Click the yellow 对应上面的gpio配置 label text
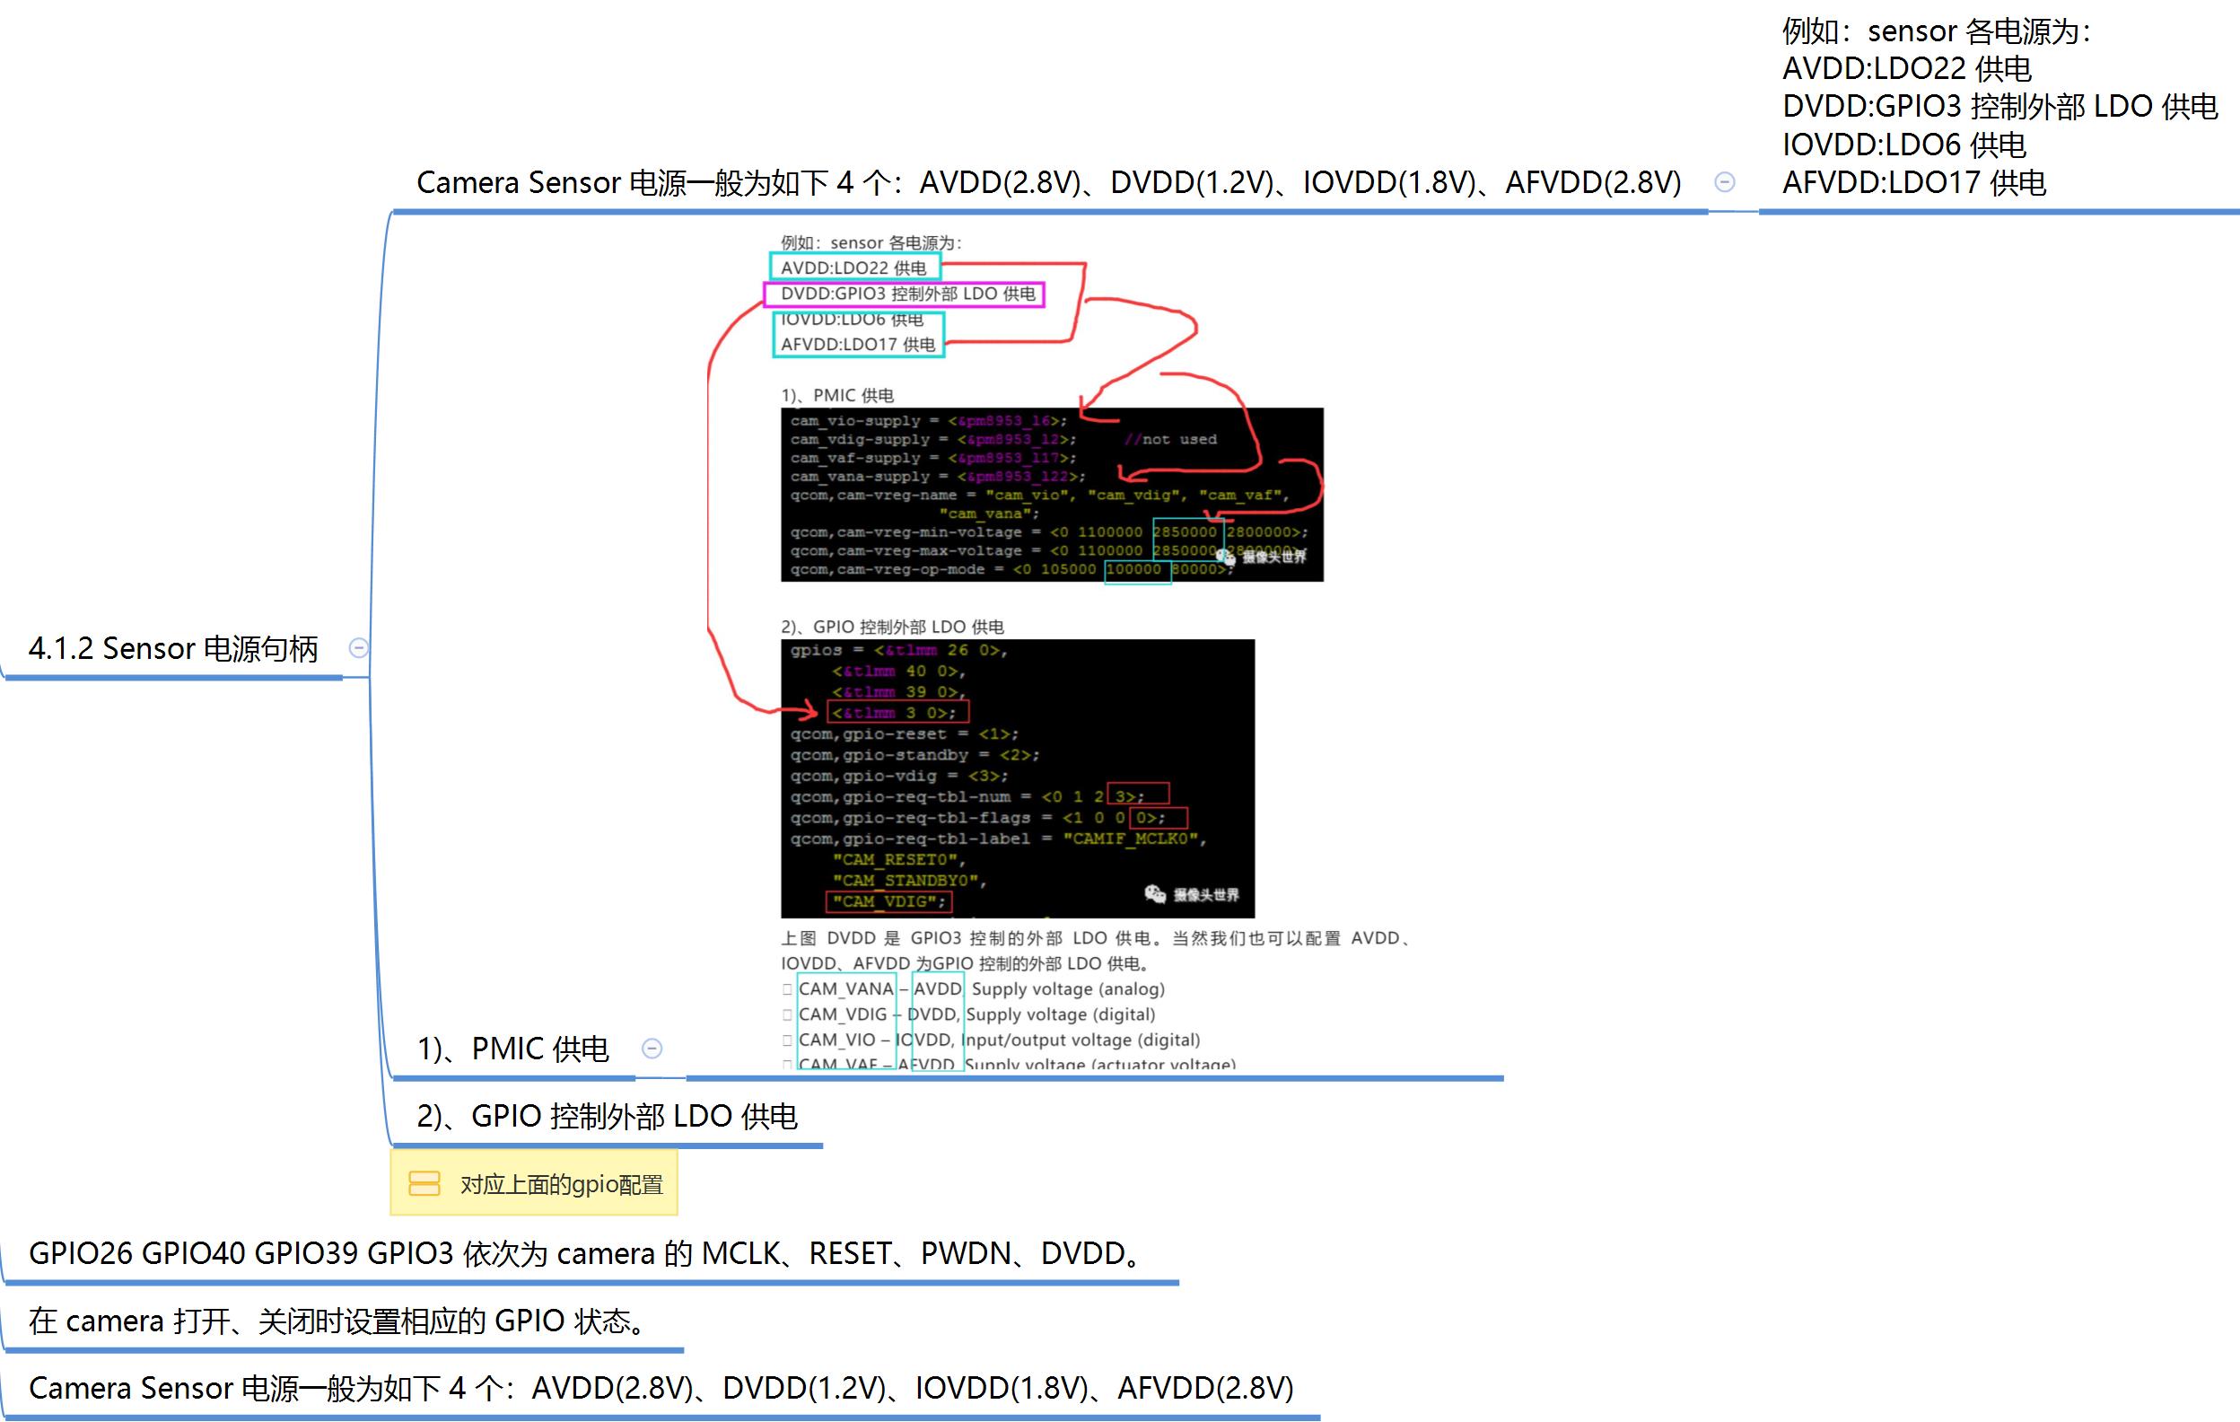Image resolution: width=2240 pixels, height=1422 pixels. pyautogui.click(x=561, y=1185)
